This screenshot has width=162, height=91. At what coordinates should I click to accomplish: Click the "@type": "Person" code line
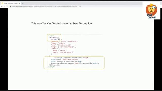[x=59, y=51]
